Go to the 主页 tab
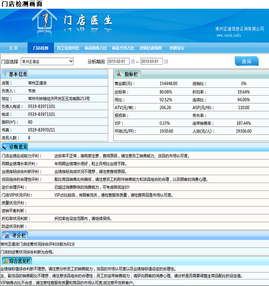The height and width of the screenshot is (286, 269). [13, 48]
